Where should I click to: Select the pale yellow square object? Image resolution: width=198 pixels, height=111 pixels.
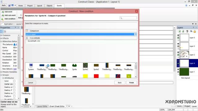[107, 76]
